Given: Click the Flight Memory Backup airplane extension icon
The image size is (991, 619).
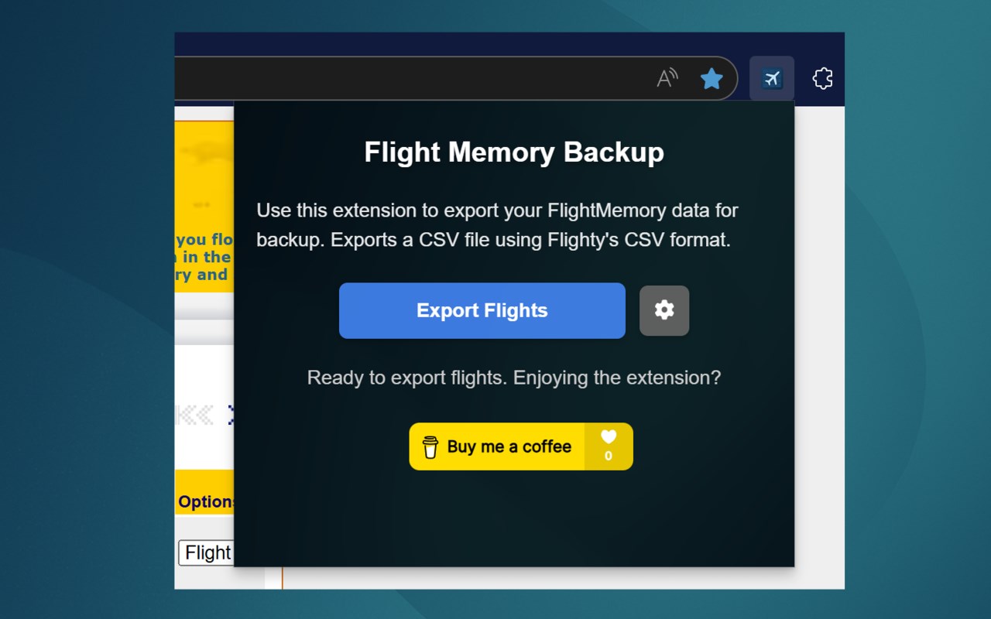Looking at the screenshot, I should (x=772, y=78).
